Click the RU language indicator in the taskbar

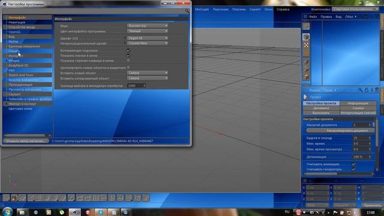287,212
